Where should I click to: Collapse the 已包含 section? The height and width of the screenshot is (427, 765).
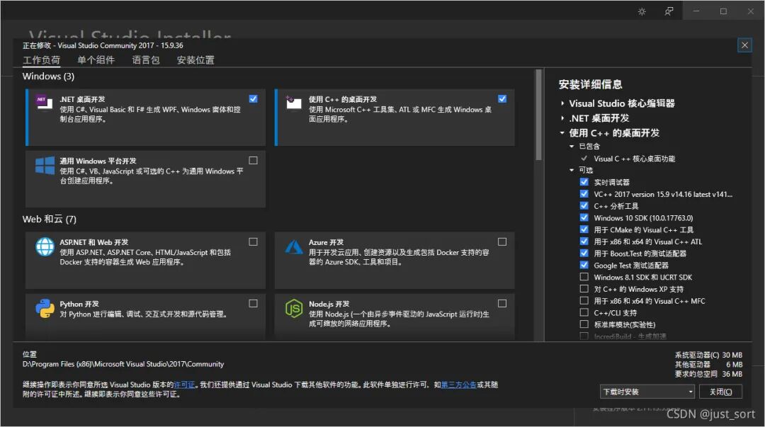(572, 147)
